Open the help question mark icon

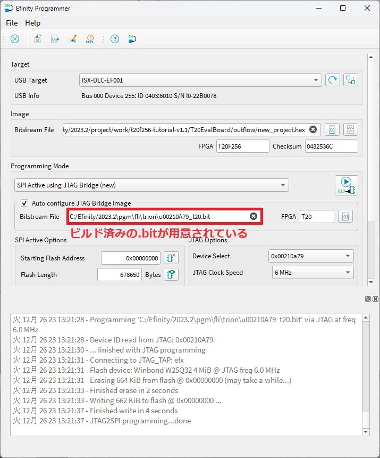point(115,39)
